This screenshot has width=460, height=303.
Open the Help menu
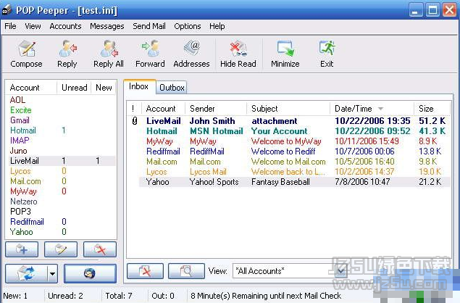217,26
